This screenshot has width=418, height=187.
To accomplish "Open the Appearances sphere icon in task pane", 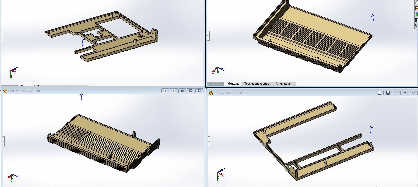I will [416, 14].
